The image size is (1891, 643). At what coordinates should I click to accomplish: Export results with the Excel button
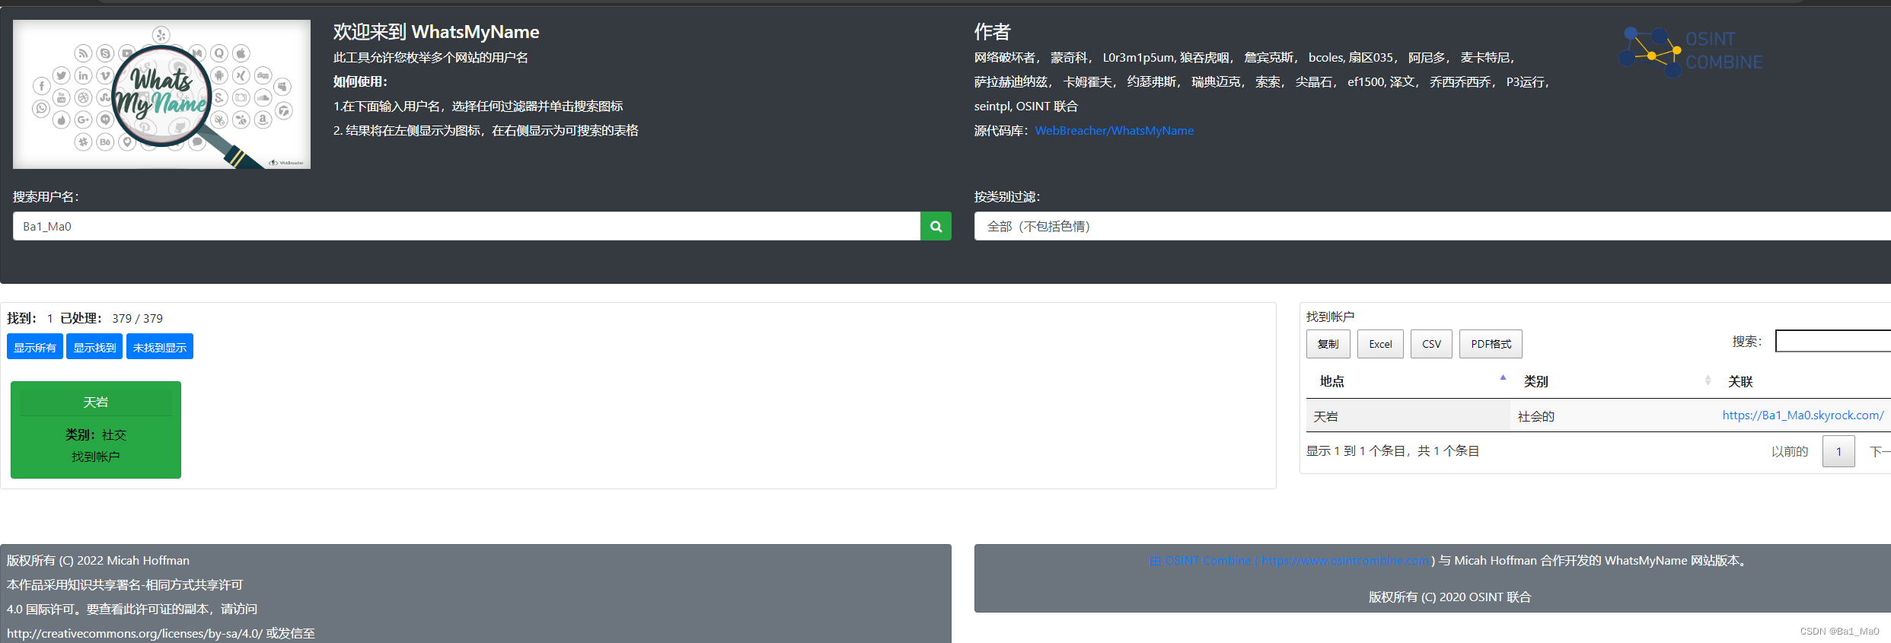pos(1380,344)
